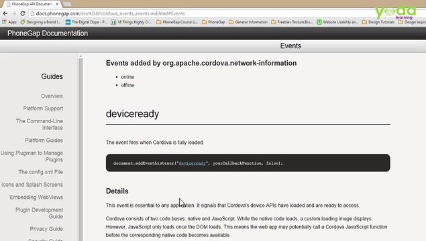Viewport: 426px width, 241px height.
Task: Click the 'Details' subheading
Action: coord(117,191)
